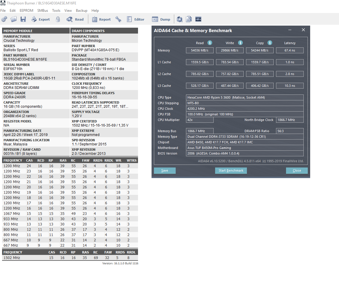Click the CPU Clock field 4200.2 MHz
339x292 pixels.
[245, 109]
